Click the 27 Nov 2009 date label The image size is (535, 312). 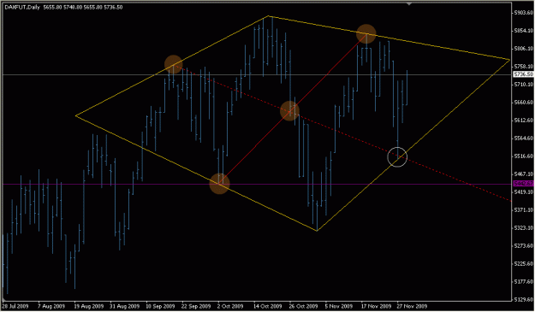pyautogui.click(x=413, y=306)
